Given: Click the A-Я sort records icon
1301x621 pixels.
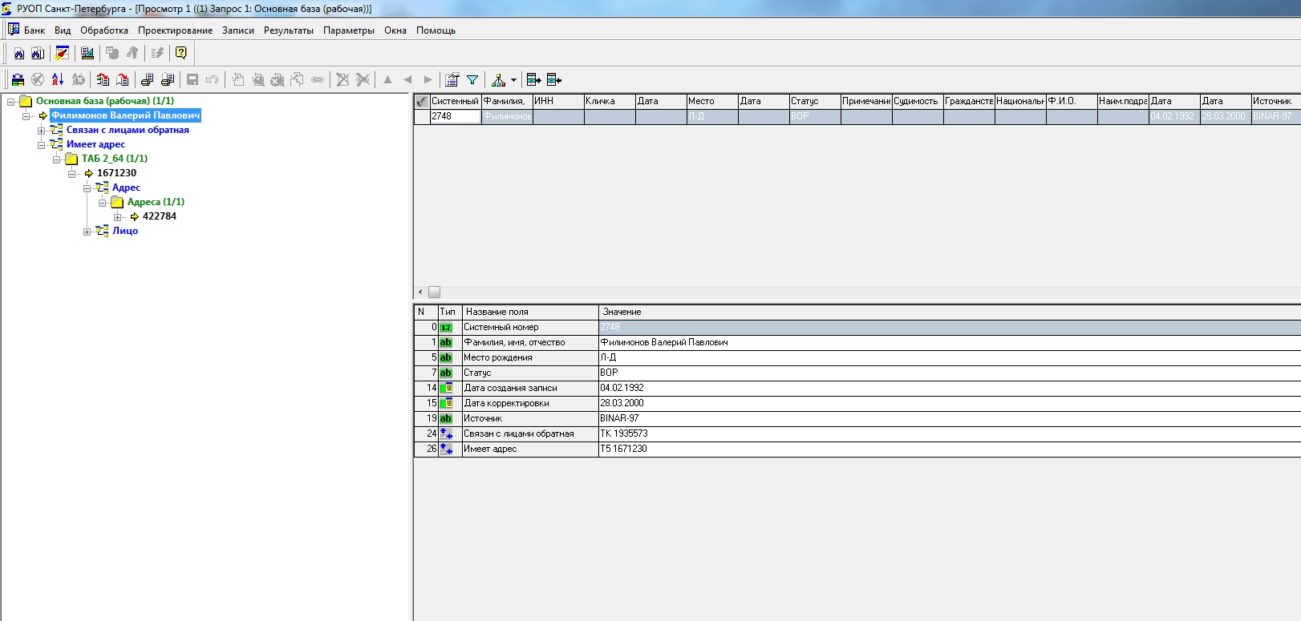Looking at the screenshot, I should (x=58, y=79).
